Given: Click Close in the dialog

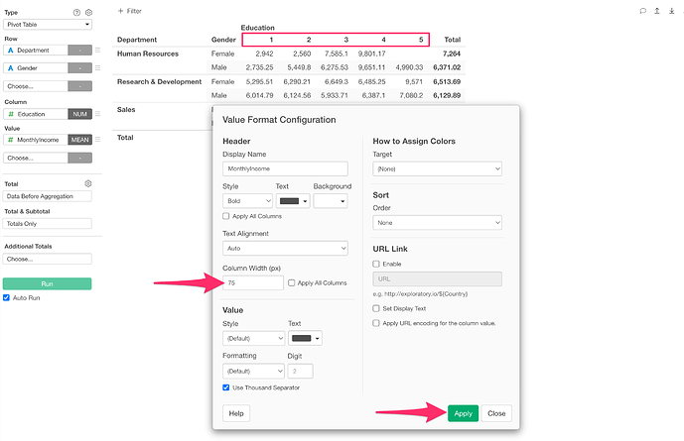Looking at the screenshot, I should coord(496,413).
